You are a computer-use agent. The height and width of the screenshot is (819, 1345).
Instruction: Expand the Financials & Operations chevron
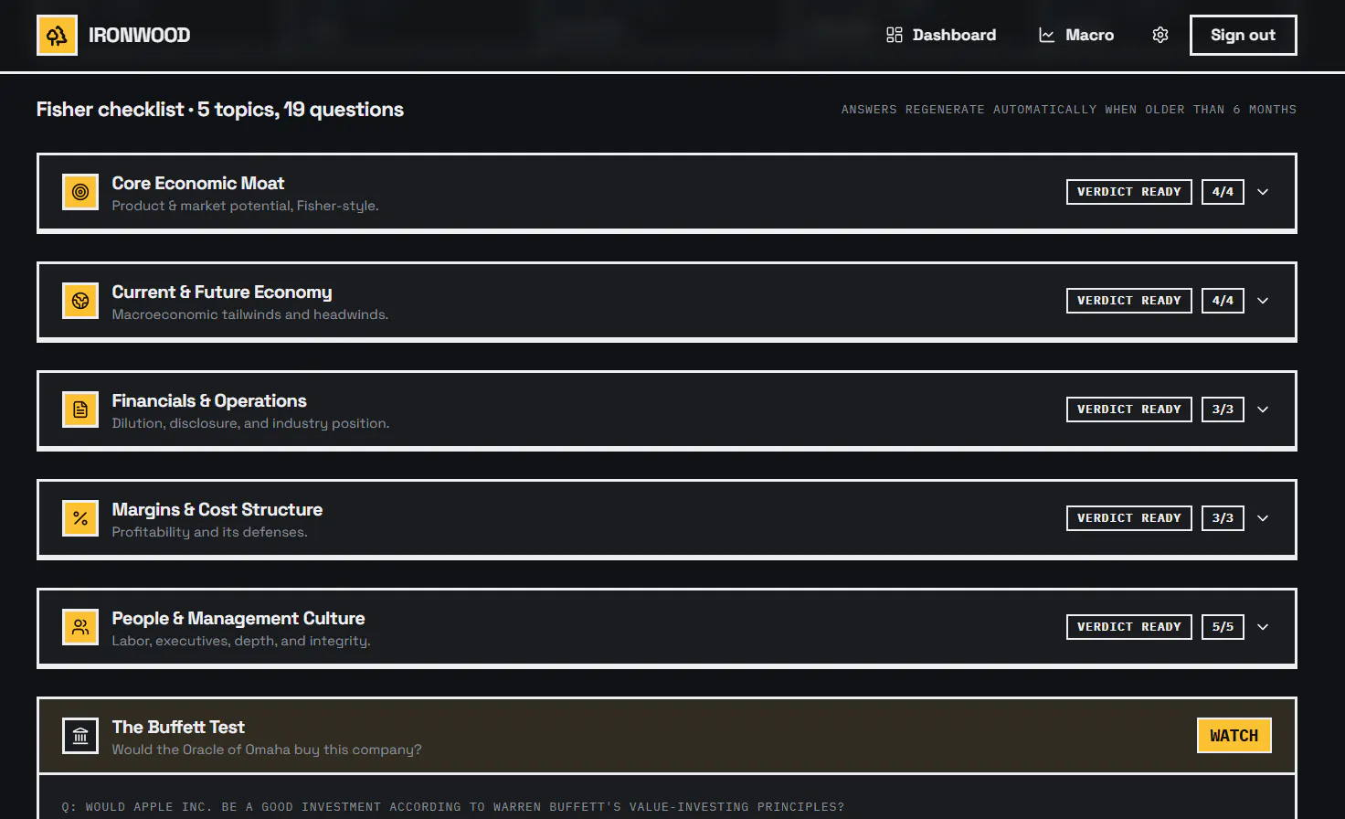coord(1263,409)
